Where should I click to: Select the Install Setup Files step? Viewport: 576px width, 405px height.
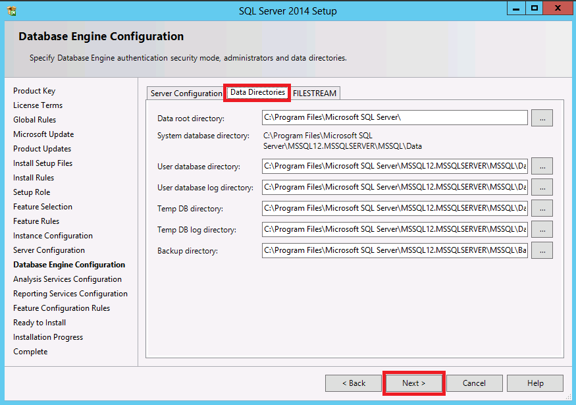(x=43, y=163)
